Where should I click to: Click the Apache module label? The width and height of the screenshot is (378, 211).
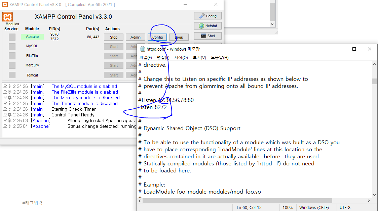32,37
